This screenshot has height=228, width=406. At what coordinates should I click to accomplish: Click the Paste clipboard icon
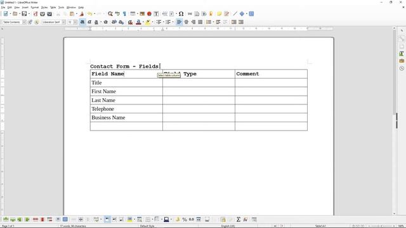[72, 14]
